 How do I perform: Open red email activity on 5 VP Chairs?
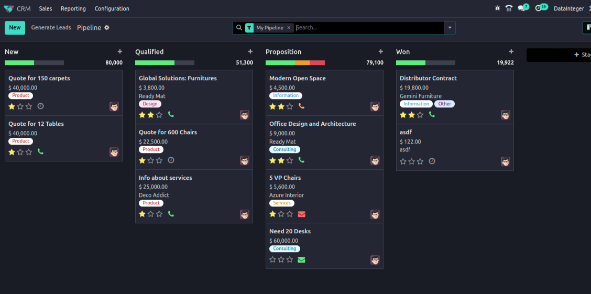tap(302, 214)
